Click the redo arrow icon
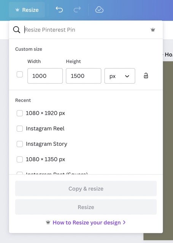This screenshot has height=243, width=173. (x=77, y=9)
